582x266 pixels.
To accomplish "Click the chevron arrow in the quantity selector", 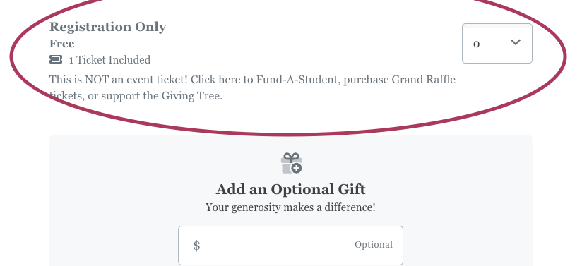I will coord(515,42).
